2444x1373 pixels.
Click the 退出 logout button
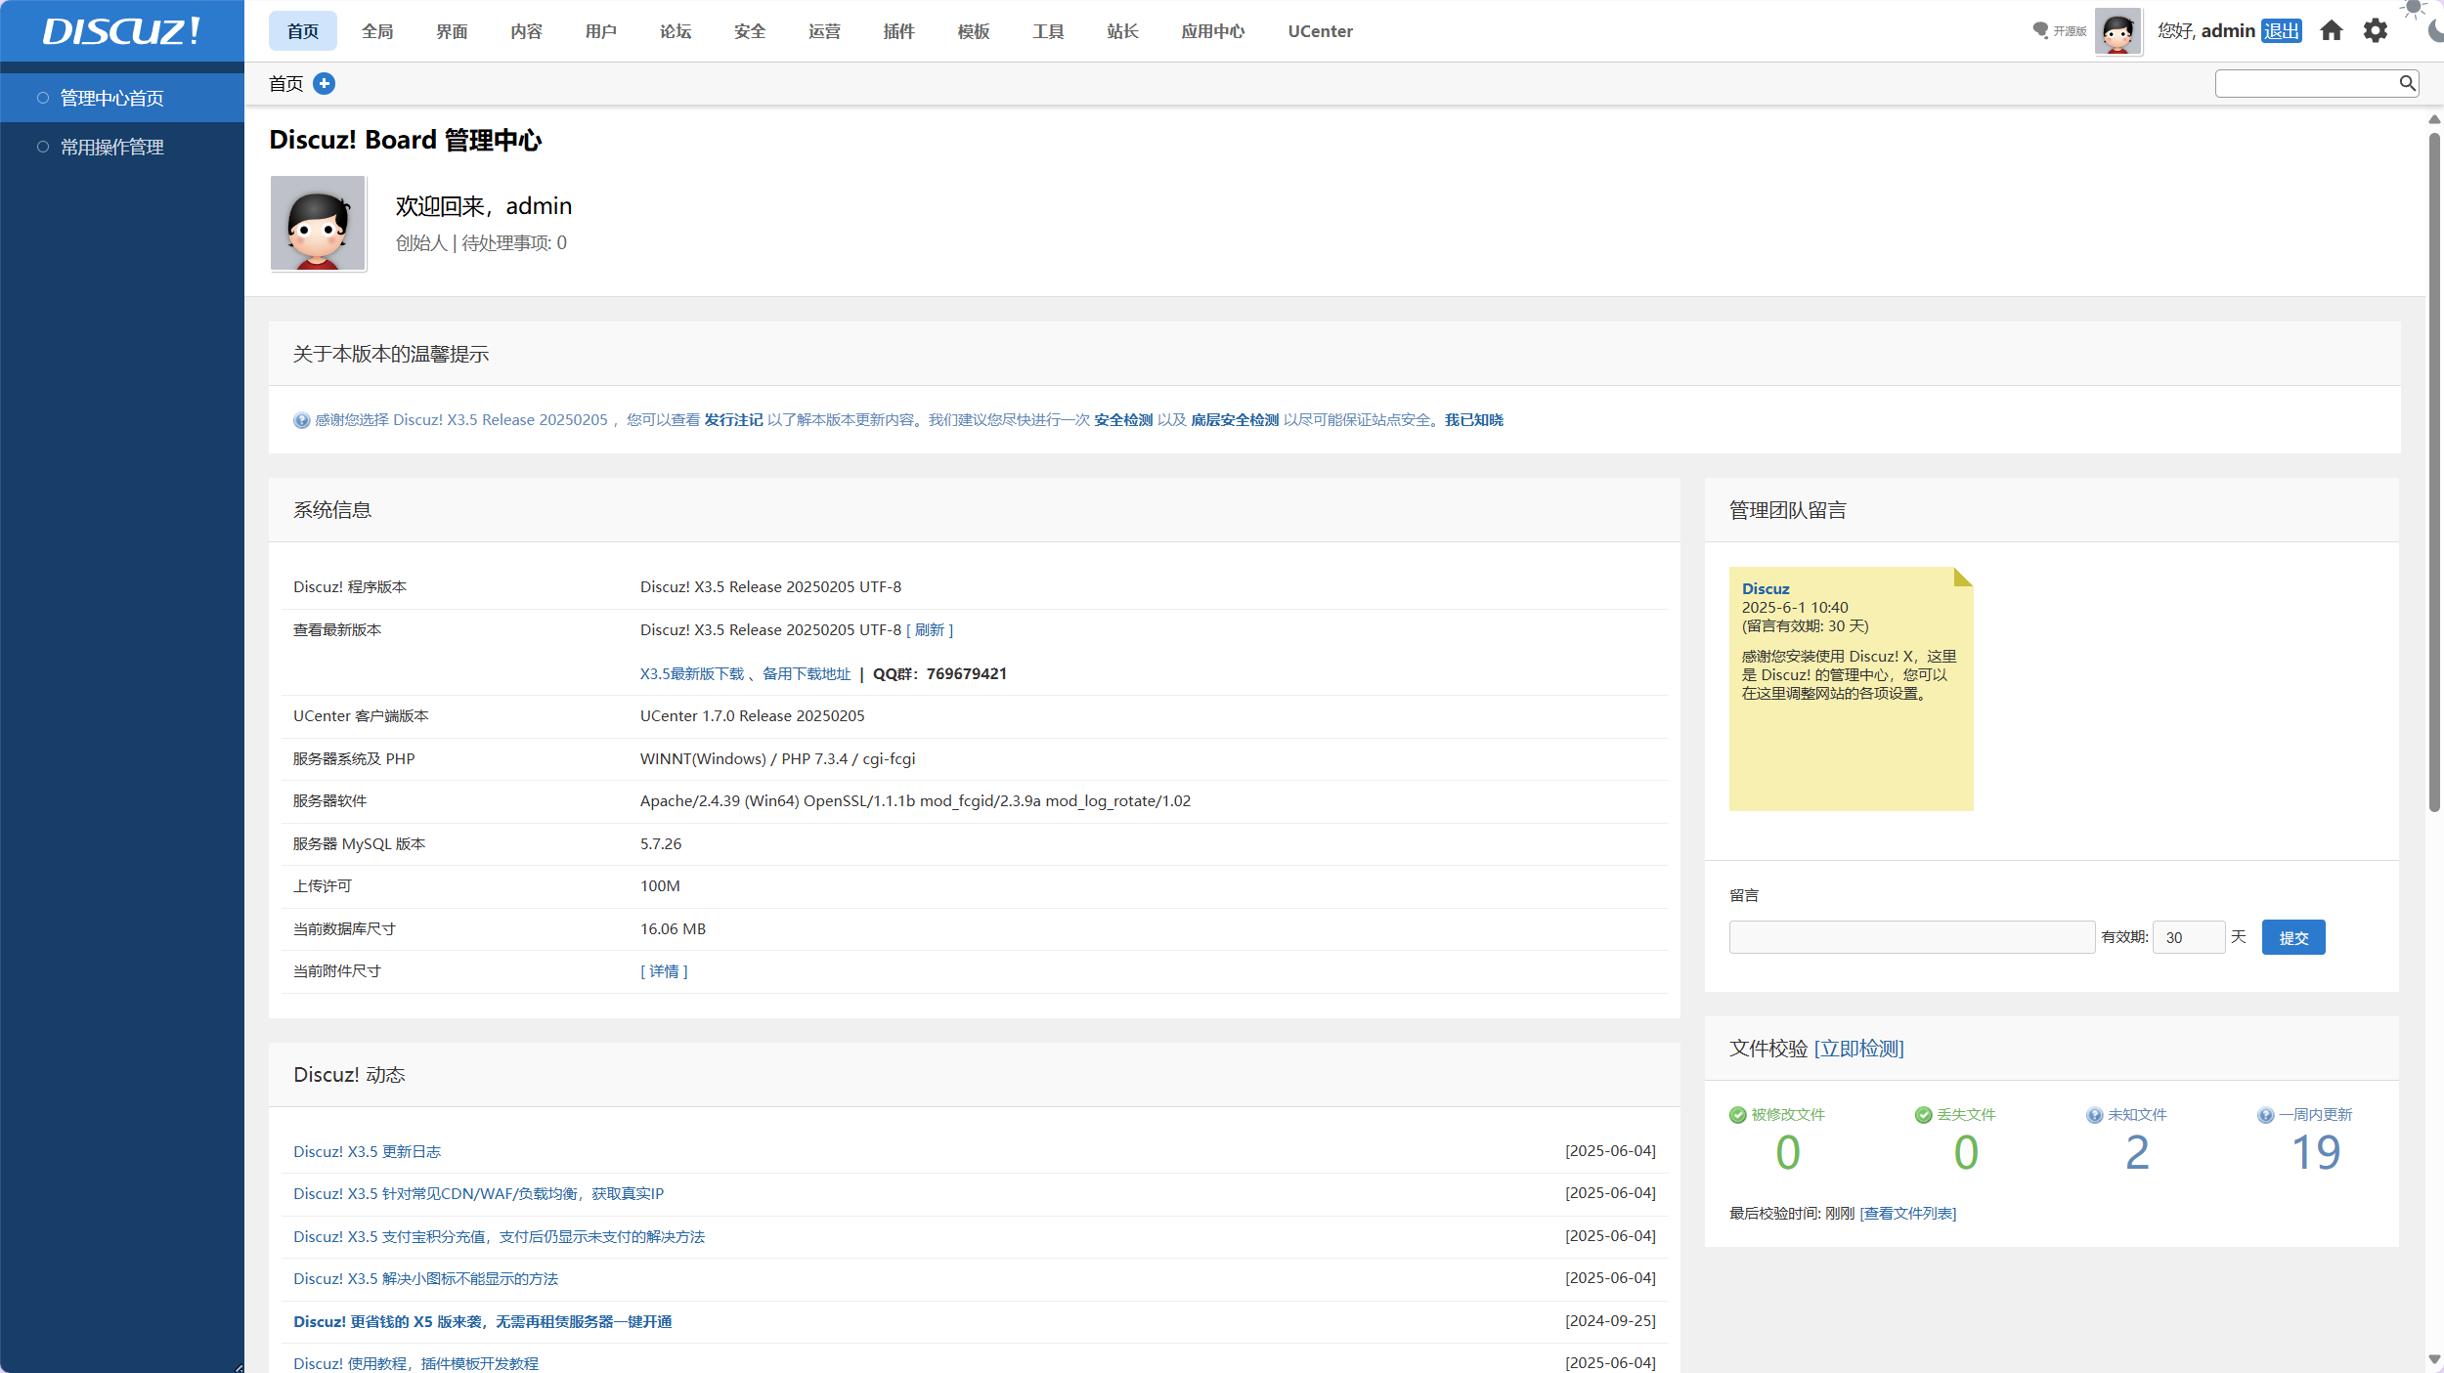2282,31
